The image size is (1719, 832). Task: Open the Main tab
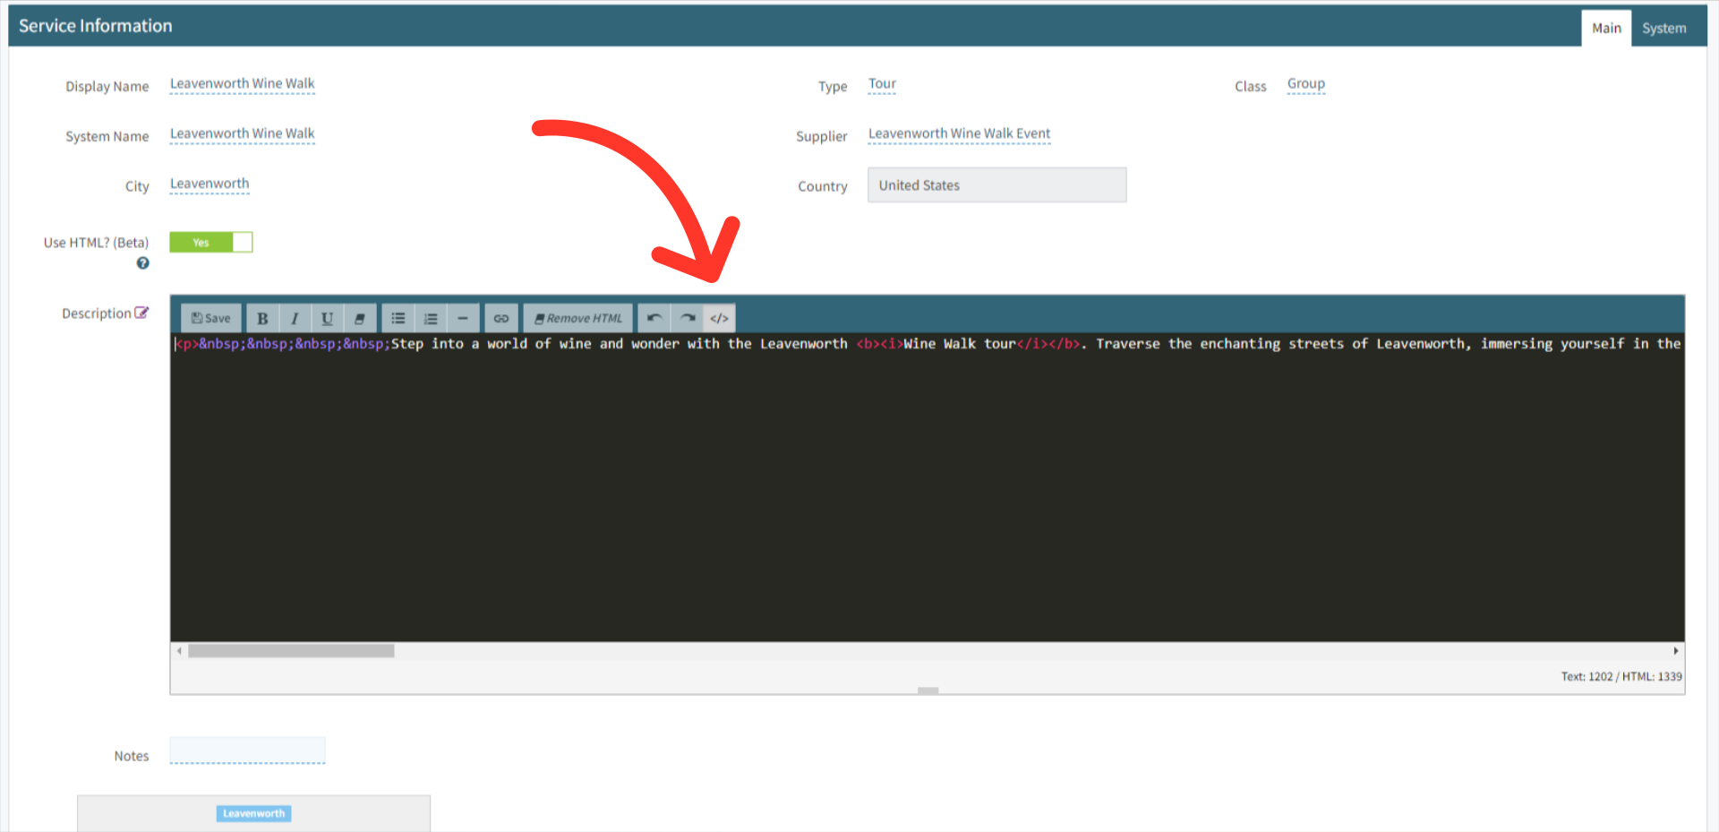1606,28
